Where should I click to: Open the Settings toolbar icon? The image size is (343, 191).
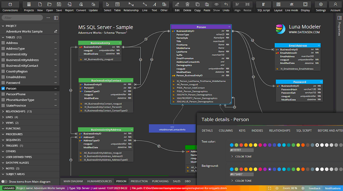(321, 7)
